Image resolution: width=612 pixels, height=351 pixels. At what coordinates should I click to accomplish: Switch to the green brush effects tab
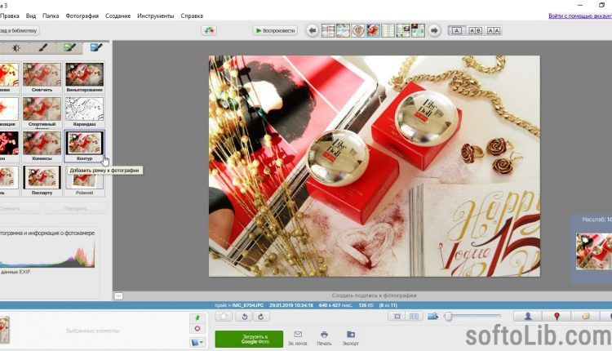(x=69, y=48)
